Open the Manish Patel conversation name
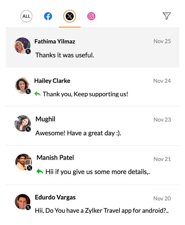This screenshot has height=225, width=185. (55, 157)
